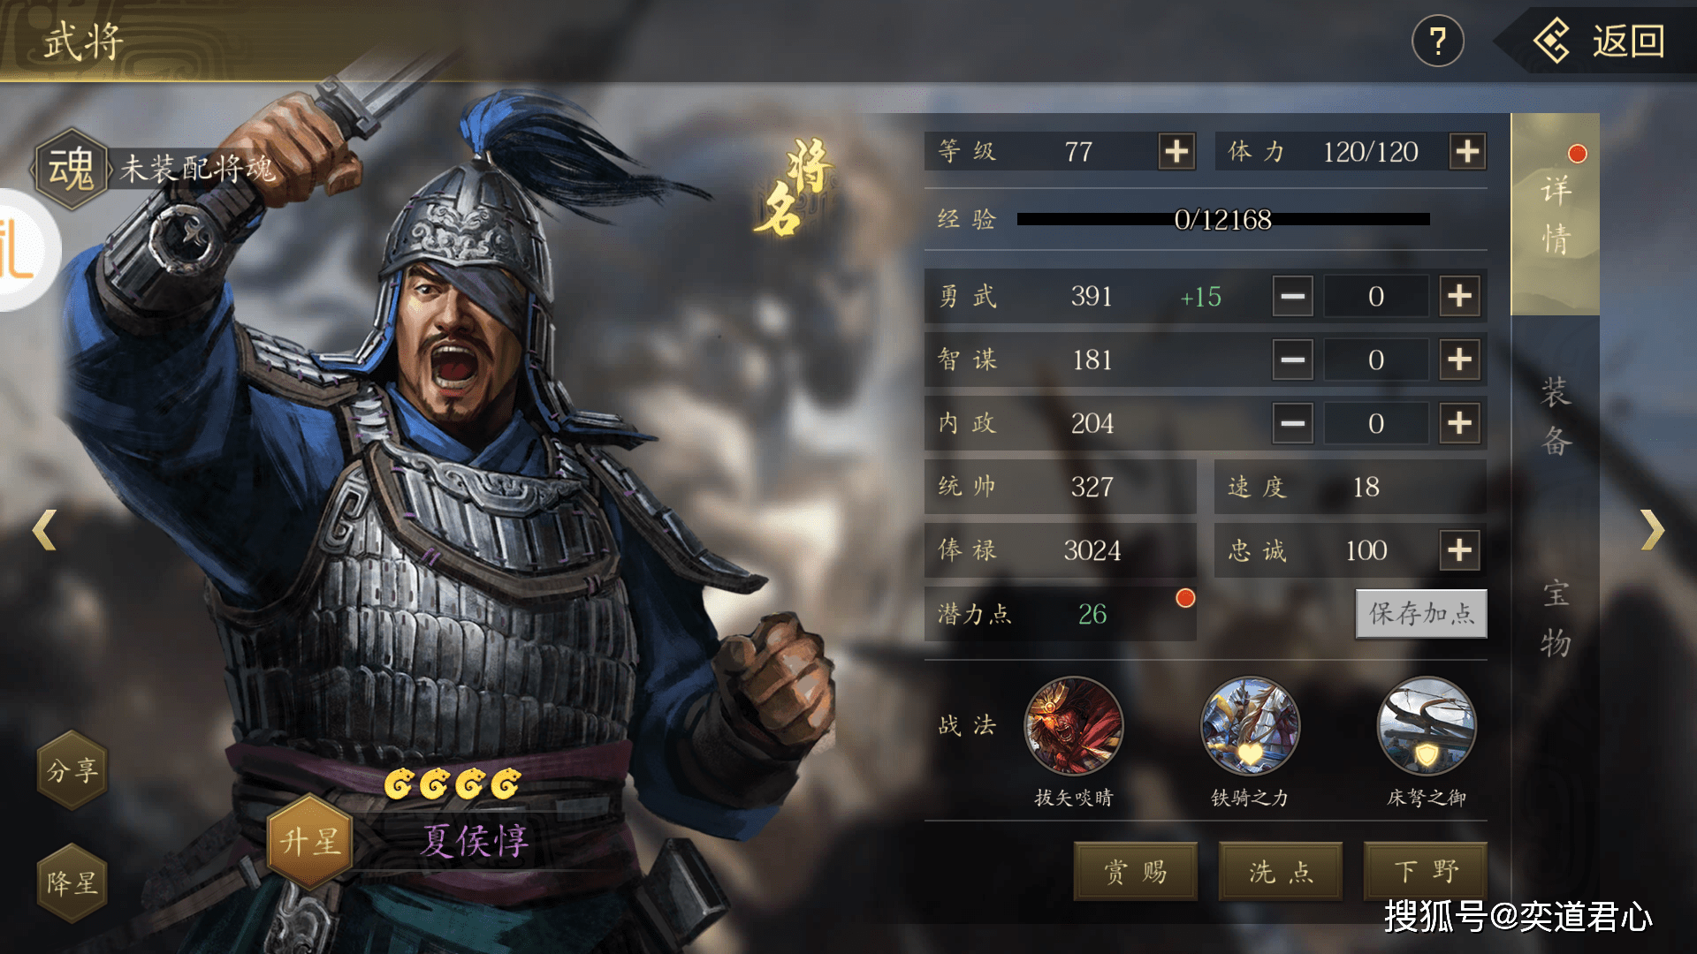Click the 洗点 reset points button
This screenshot has width=1697, height=954.
point(1281,871)
